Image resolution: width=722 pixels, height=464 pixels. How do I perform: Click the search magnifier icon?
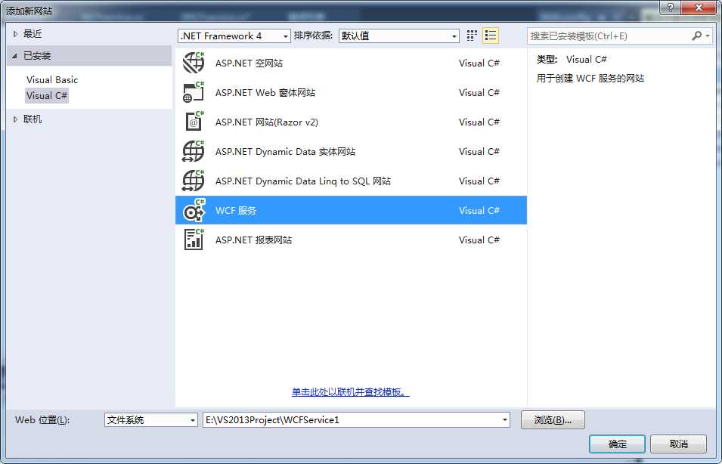coord(697,36)
